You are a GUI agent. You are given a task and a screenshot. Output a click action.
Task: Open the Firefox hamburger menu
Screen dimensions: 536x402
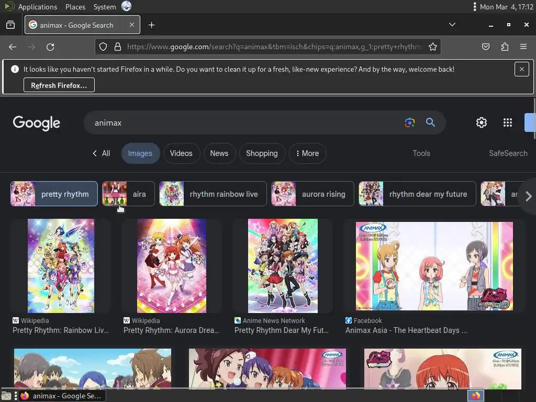coord(523,47)
